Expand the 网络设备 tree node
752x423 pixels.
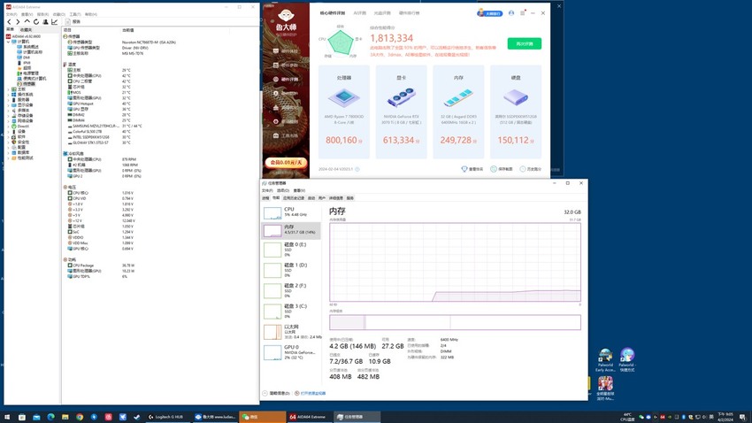coord(9,121)
